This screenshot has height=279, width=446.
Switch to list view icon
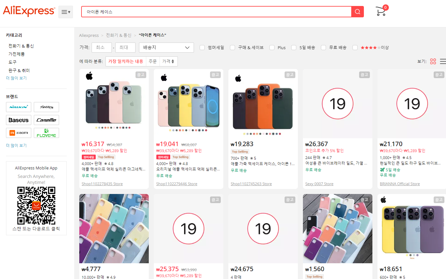tap(443, 61)
